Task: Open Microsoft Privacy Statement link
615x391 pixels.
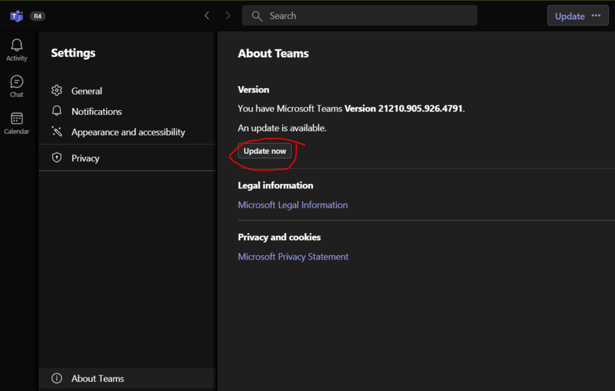Action: (293, 257)
